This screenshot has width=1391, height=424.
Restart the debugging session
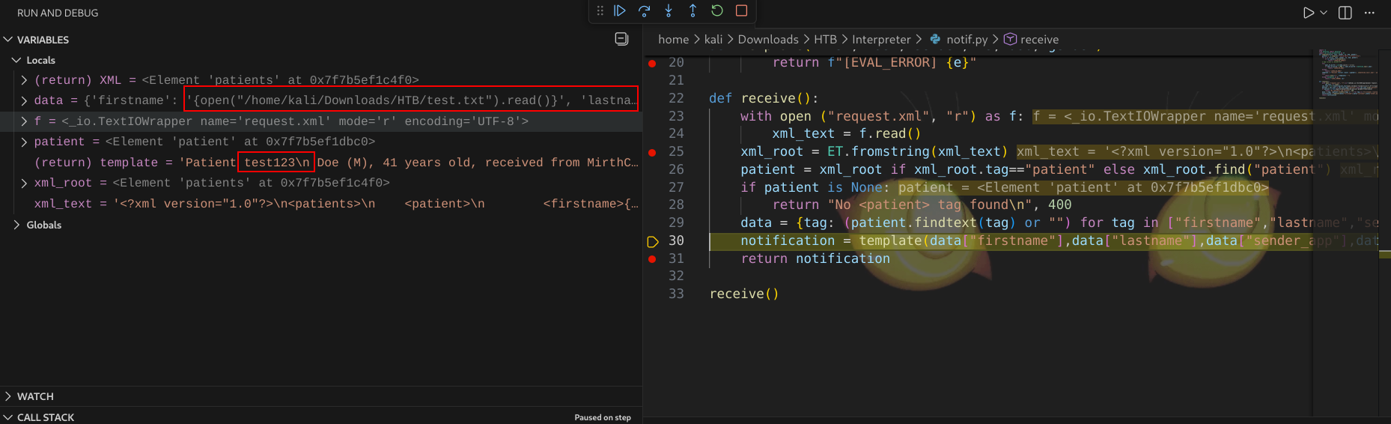click(717, 10)
